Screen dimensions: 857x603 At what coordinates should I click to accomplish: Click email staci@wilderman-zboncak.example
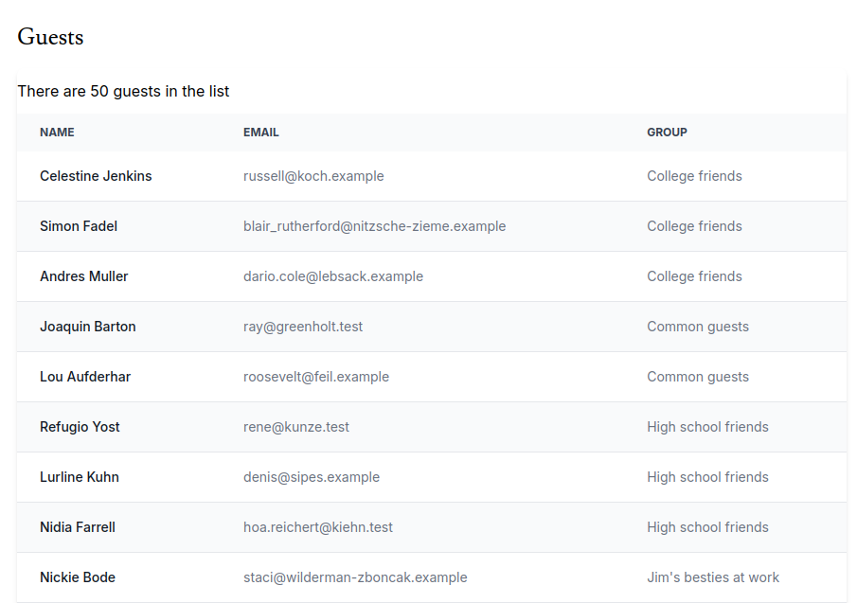pyautogui.click(x=355, y=577)
